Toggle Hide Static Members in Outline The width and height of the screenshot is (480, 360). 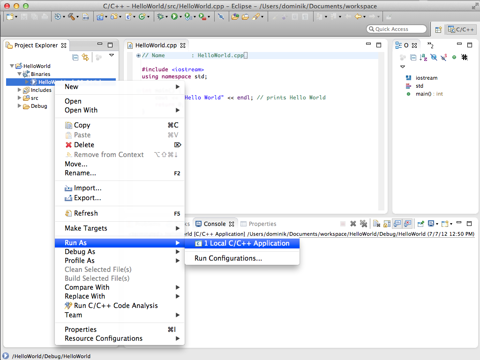[x=444, y=57]
